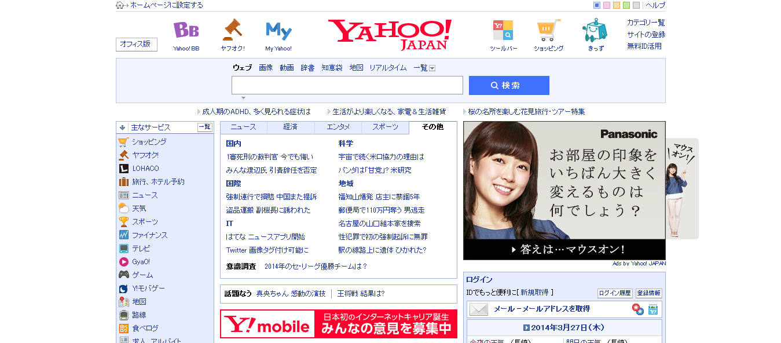781x343 pixels.
Task: Open the Yahoo! JAPAN logo
Action: [390, 35]
